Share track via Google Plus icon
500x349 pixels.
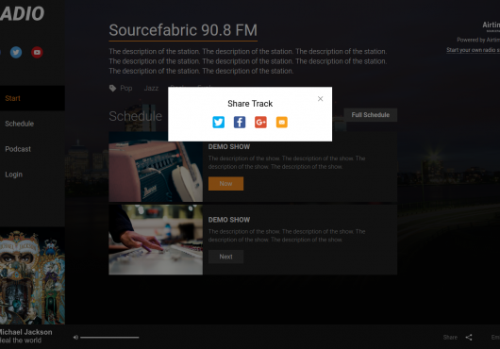click(260, 122)
